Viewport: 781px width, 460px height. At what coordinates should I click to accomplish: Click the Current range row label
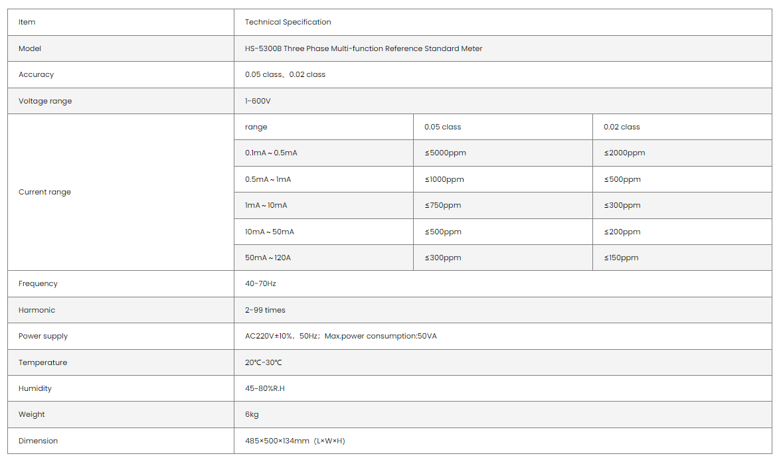click(44, 192)
